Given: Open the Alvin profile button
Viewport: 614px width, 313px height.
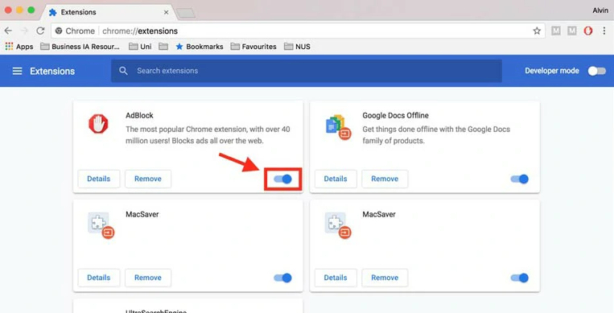Looking at the screenshot, I should (x=600, y=10).
